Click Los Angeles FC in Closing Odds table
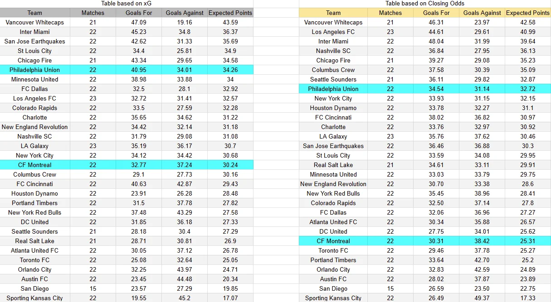Screen dimensions: 551x302 (x=333, y=32)
